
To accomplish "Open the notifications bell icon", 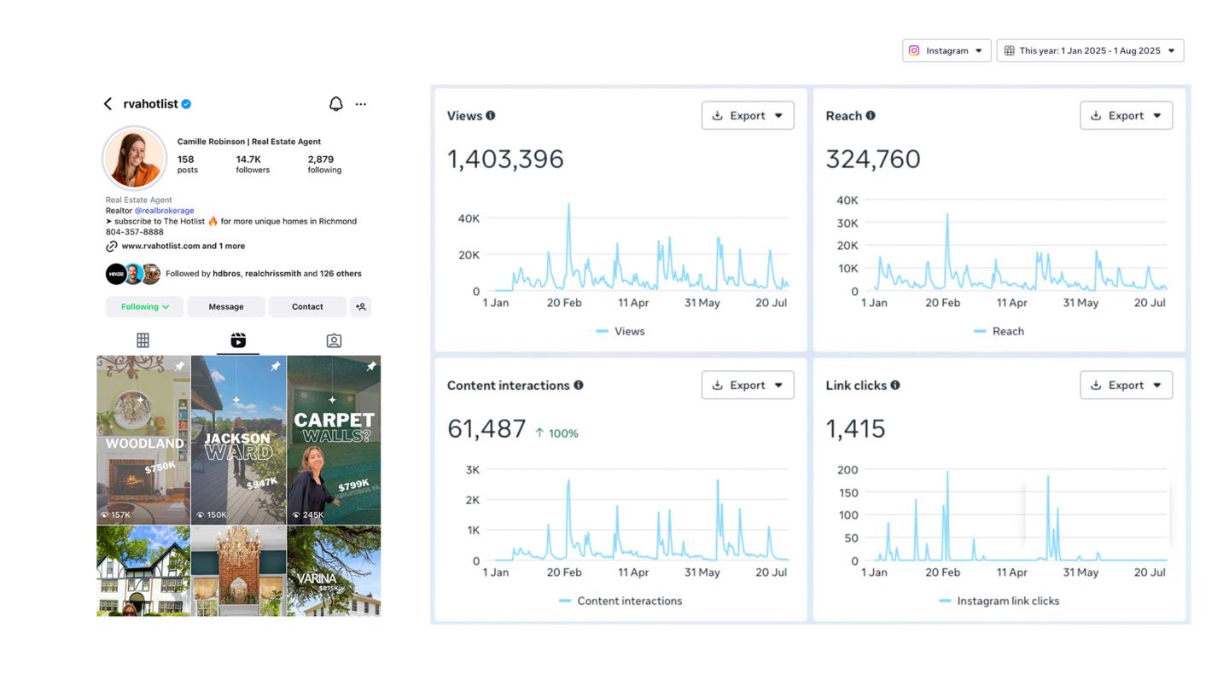I will (x=336, y=104).
